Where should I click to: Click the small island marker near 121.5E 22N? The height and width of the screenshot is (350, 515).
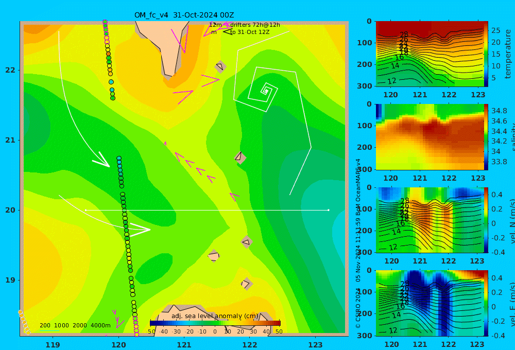click(220, 67)
